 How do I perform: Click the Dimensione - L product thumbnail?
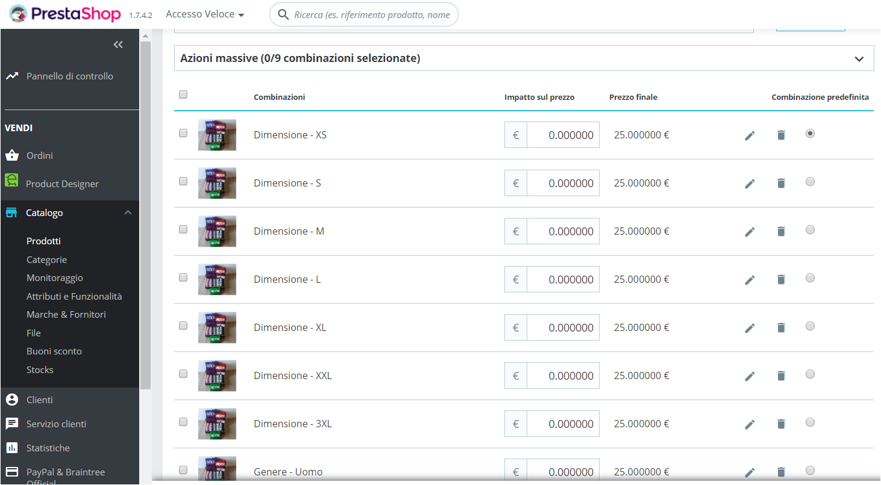coord(217,279)
